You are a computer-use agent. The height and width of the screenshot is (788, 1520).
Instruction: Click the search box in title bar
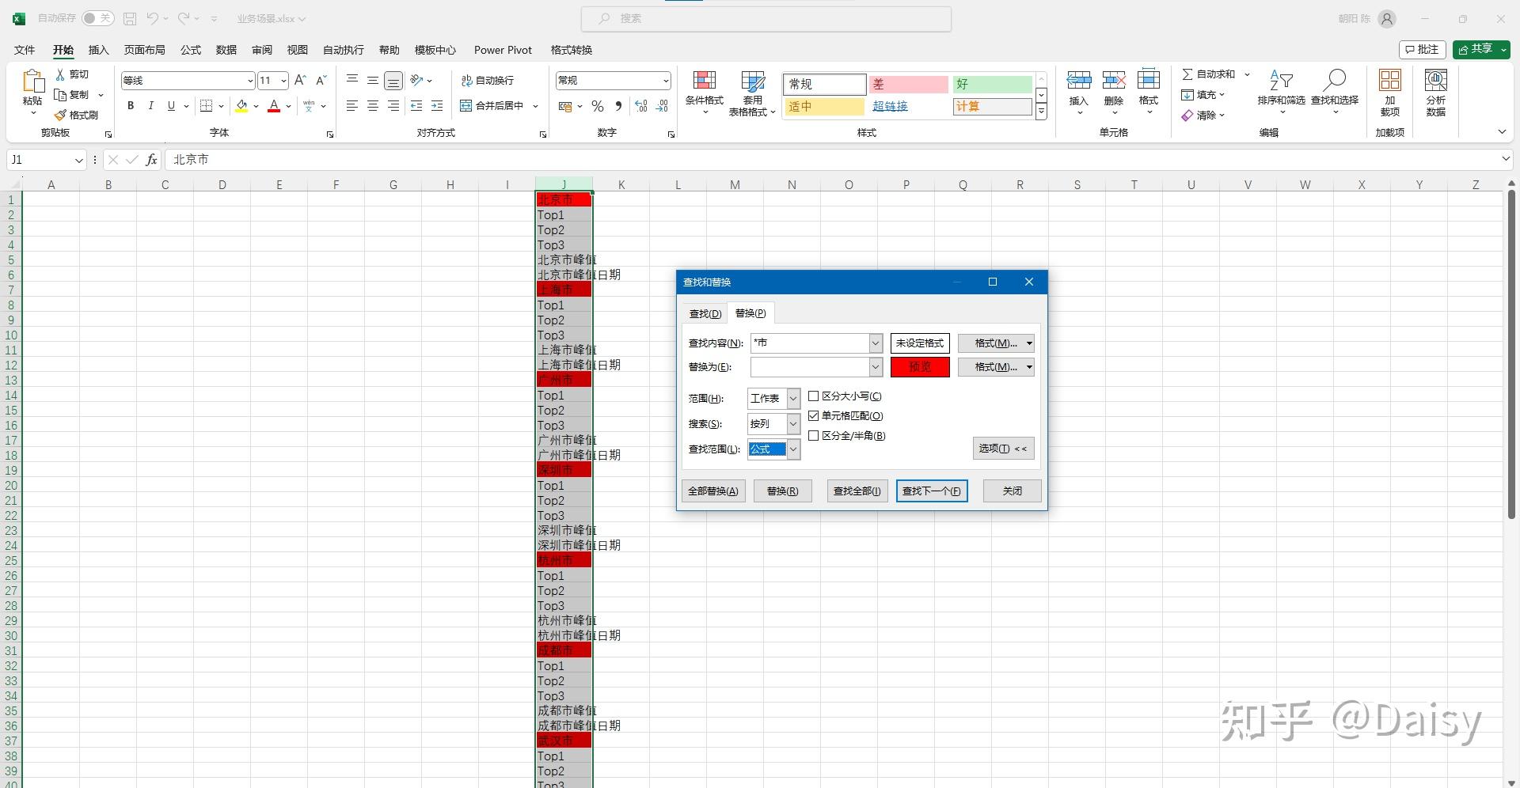(766, 18)
